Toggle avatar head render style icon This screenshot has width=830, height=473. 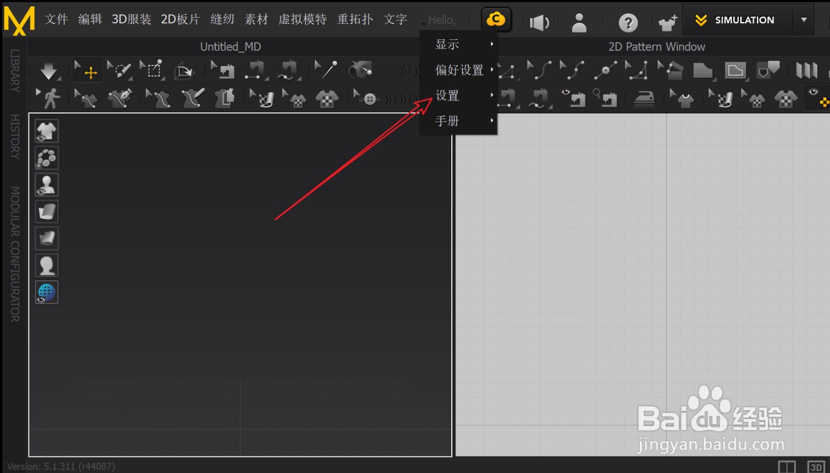[x=47, y=266]
